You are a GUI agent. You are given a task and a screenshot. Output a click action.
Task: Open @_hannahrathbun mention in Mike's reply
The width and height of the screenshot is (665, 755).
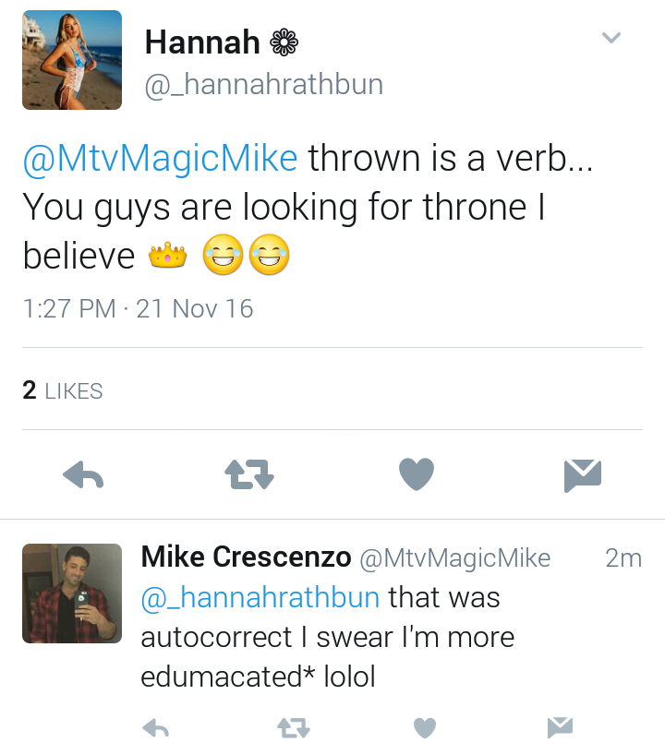(x=260, y=597)
